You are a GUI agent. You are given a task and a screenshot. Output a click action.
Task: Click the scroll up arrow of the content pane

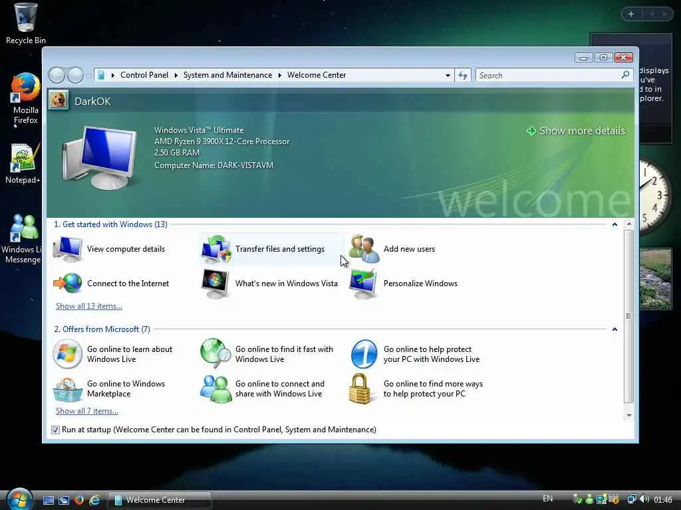point(628,224)
